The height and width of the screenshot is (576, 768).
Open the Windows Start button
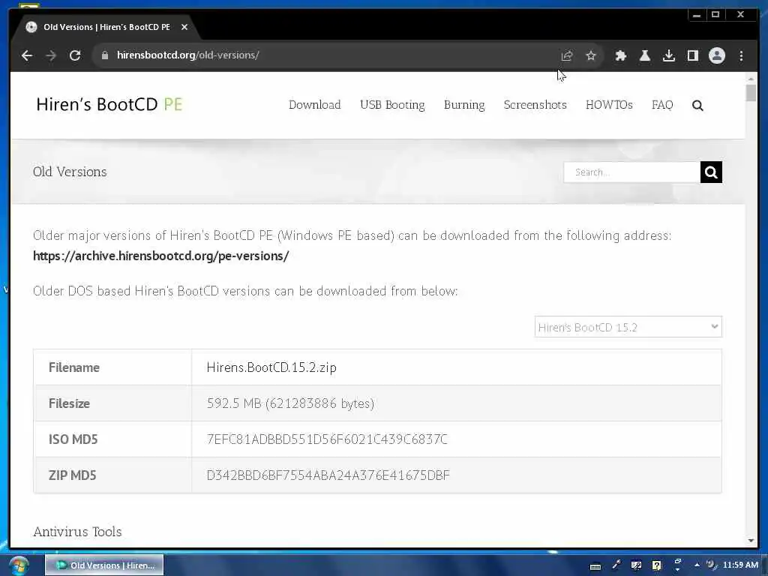pos(19,565)
